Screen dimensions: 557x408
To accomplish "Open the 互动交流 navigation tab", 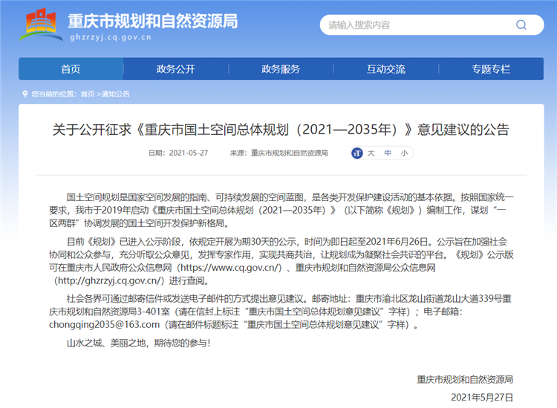I will click(386, 69).
